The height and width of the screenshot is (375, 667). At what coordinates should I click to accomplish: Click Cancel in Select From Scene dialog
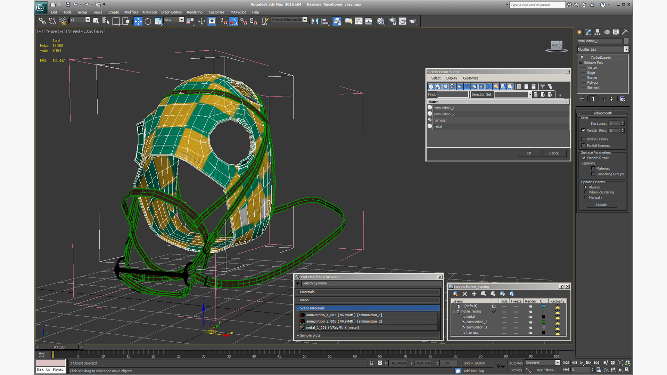pyautogui.click(x=554, y=153)
